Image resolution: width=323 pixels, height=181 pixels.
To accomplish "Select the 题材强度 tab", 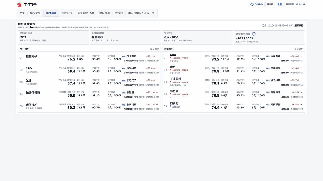I will (x=51, y=13).
